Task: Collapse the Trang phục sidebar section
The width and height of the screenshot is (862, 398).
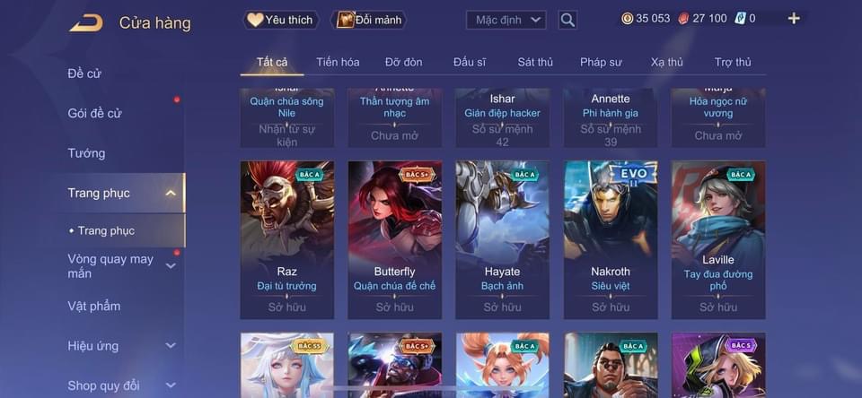Action: pos(171,194)
